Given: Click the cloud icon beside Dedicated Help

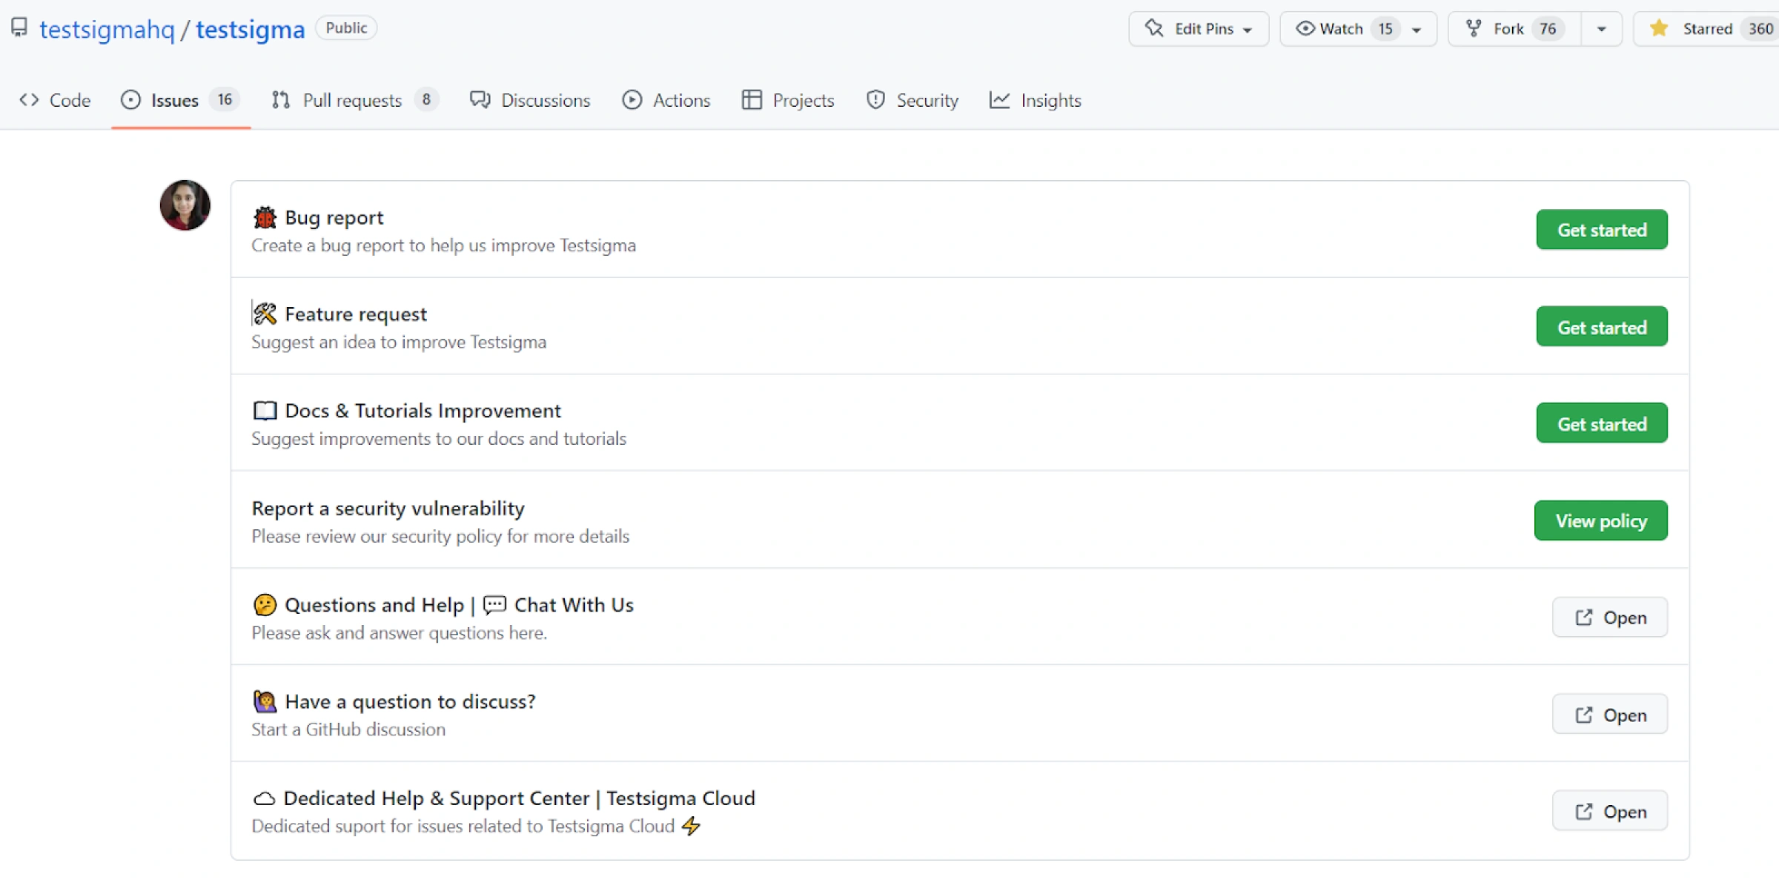Looking at the screenshot, I should (x=264, y=798).
